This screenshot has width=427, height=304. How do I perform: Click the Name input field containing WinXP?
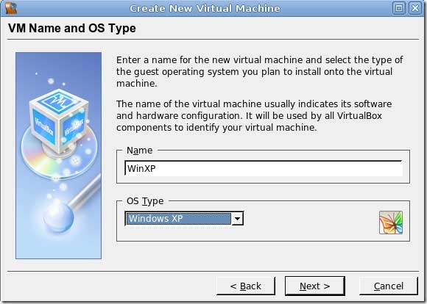[264, 168]
